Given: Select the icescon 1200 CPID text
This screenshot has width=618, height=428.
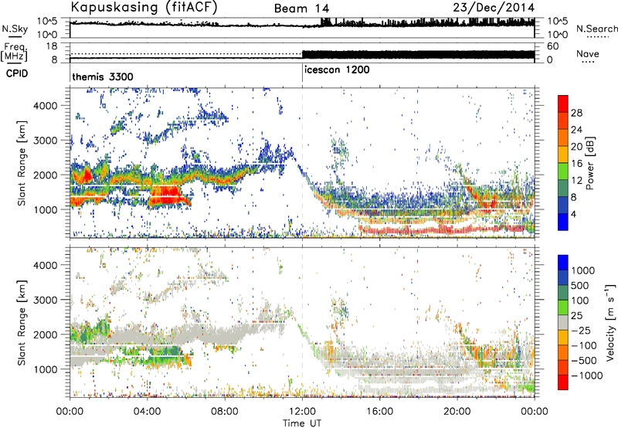Looking at the screenshot, I should click(x=337, y=70).
